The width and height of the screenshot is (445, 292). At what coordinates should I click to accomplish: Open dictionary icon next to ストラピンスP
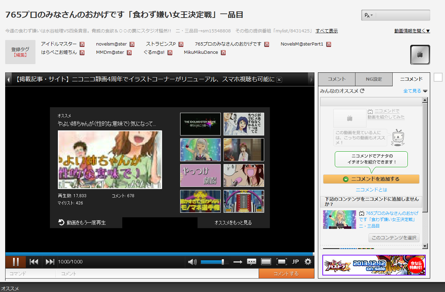click(x=181, y=44)
